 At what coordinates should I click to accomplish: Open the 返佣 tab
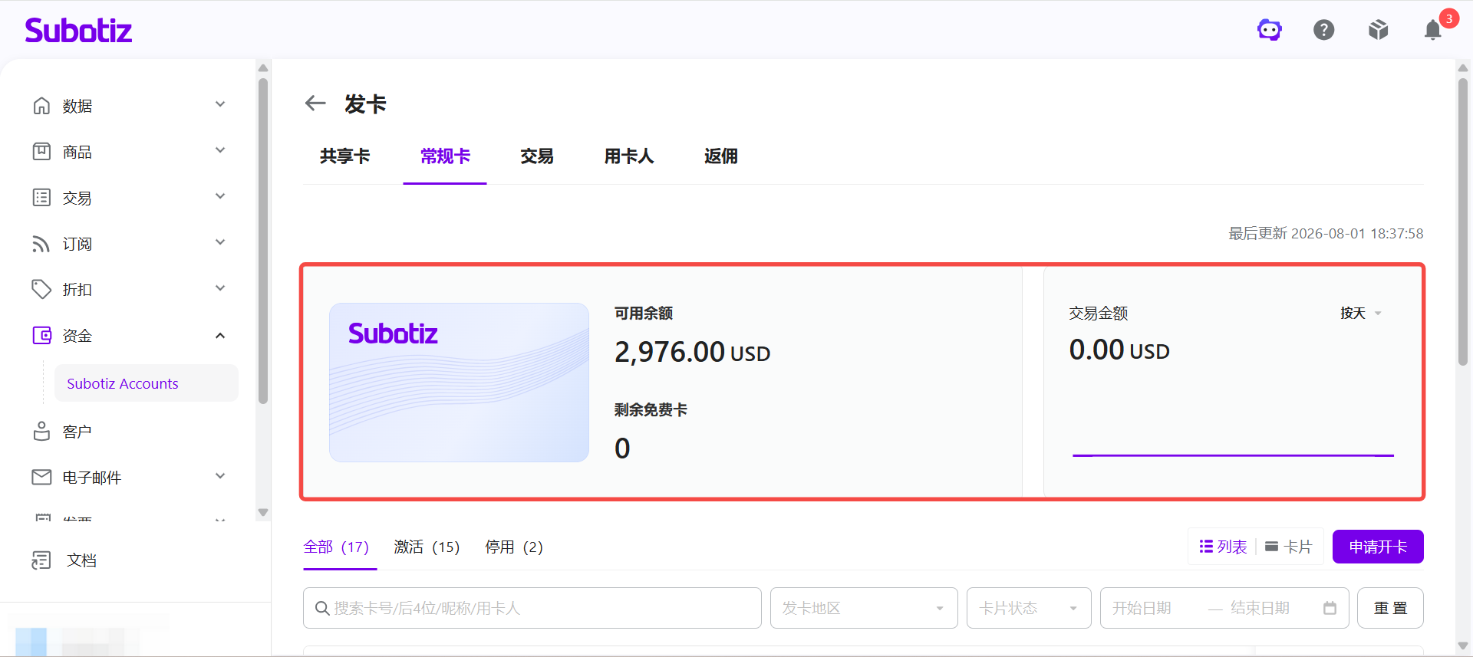721,156
